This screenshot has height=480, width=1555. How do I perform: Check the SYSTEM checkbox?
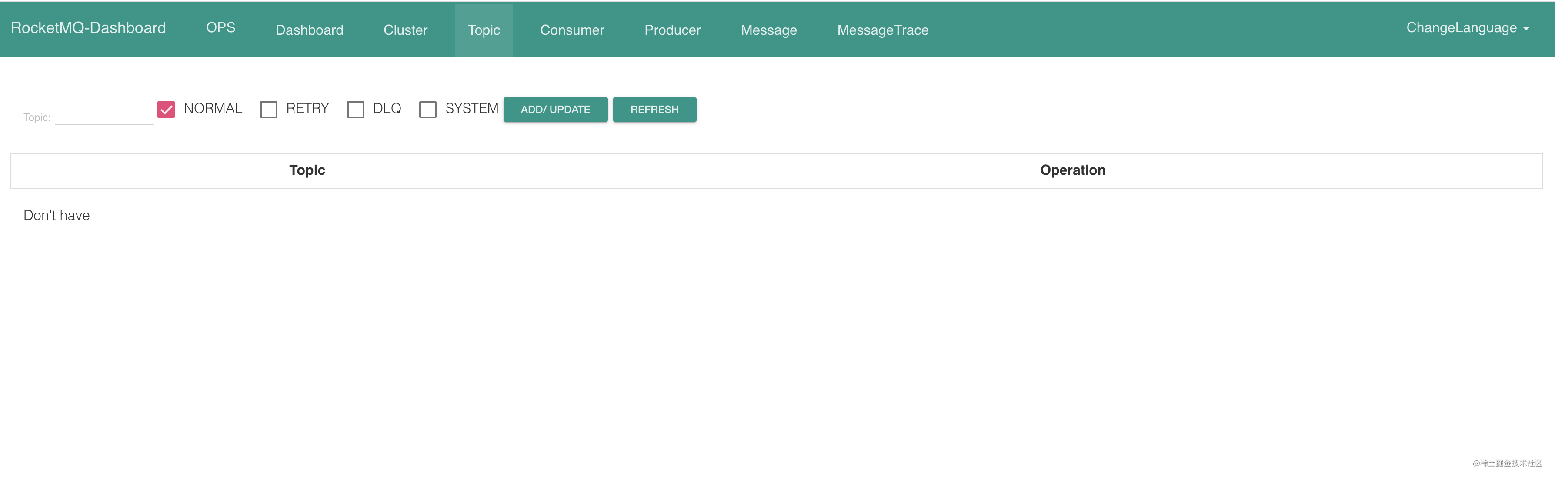coord(428,109)
